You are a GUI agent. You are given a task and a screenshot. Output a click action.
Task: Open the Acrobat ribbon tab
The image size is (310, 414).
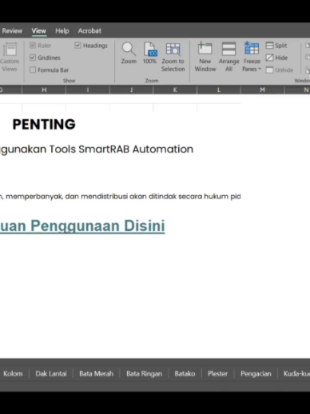[x=89, y=31]
